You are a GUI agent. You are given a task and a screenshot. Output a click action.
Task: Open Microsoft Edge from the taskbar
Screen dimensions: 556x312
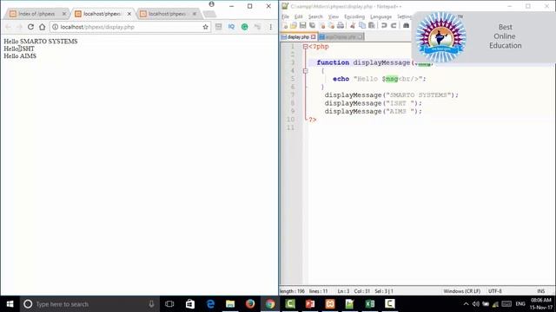pos(210,304)
